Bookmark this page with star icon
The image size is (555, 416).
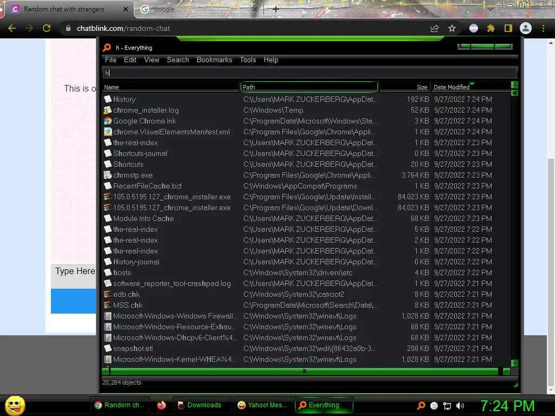coord(452,28)
